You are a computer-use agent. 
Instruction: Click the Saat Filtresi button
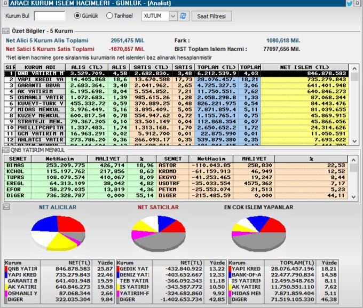coord(211,16)
